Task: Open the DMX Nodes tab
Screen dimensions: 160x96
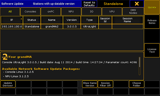Action: coord(133,11)
